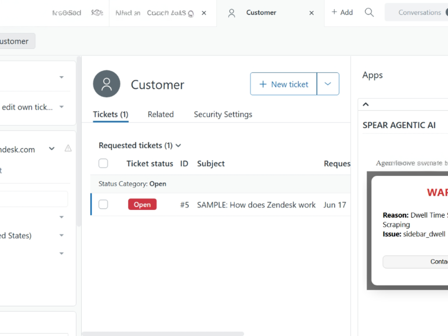This screenshot has height=336, width=448.
Task: Close the Coach tab with its X icon
Action: click(203, 13)
